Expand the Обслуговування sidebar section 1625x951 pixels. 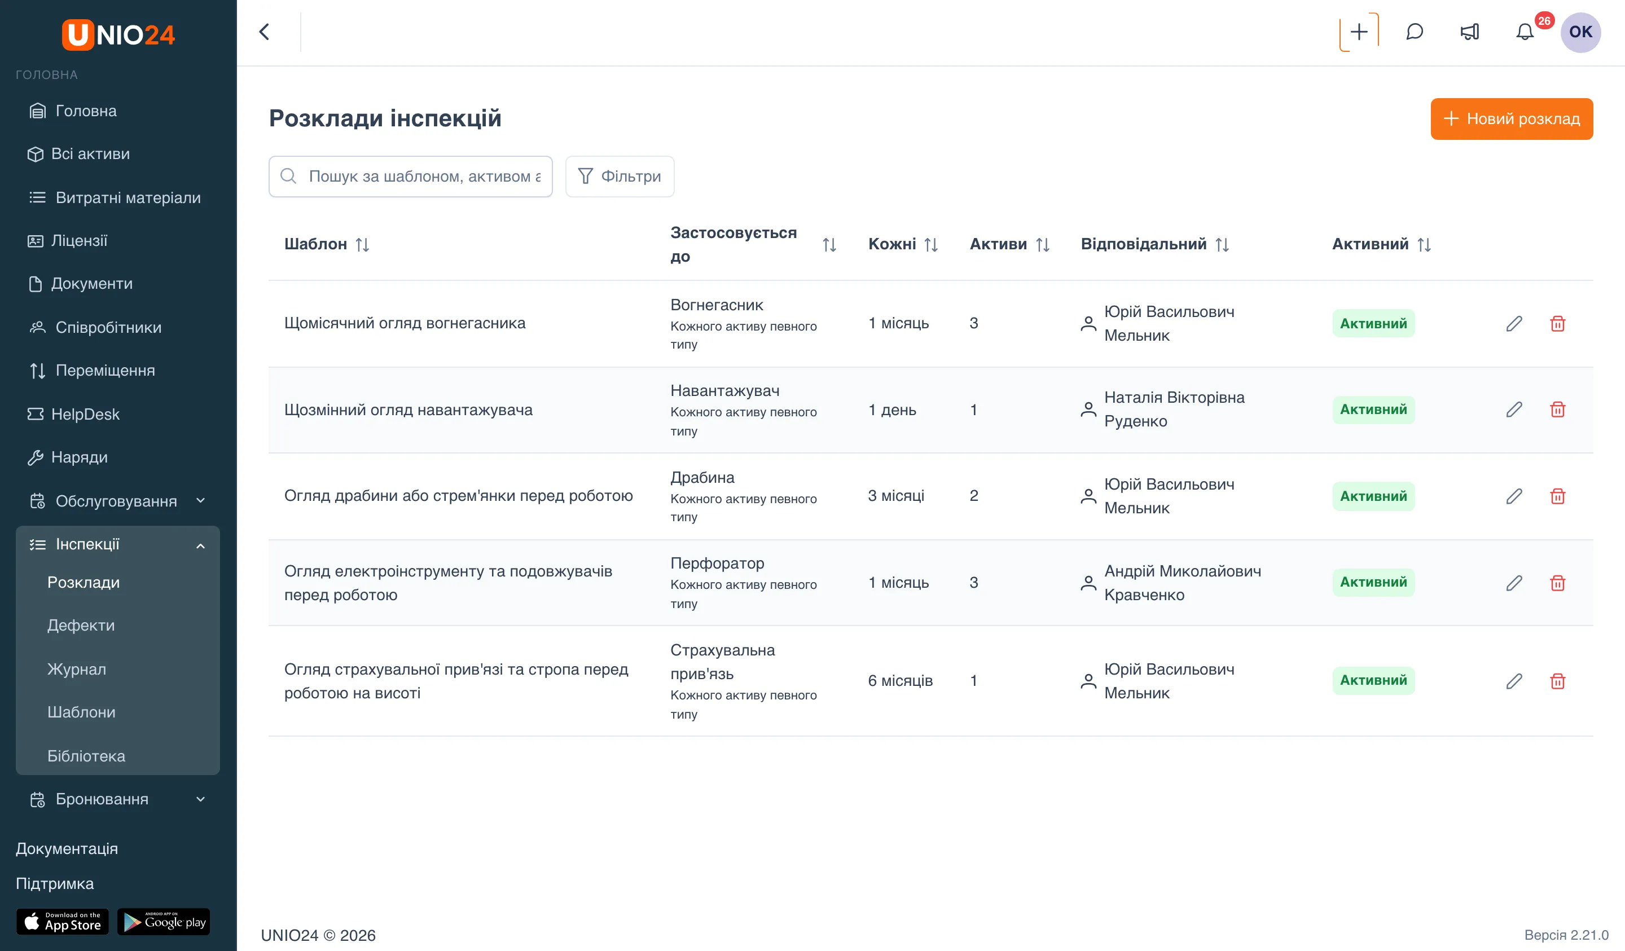(x=117, y=501)
